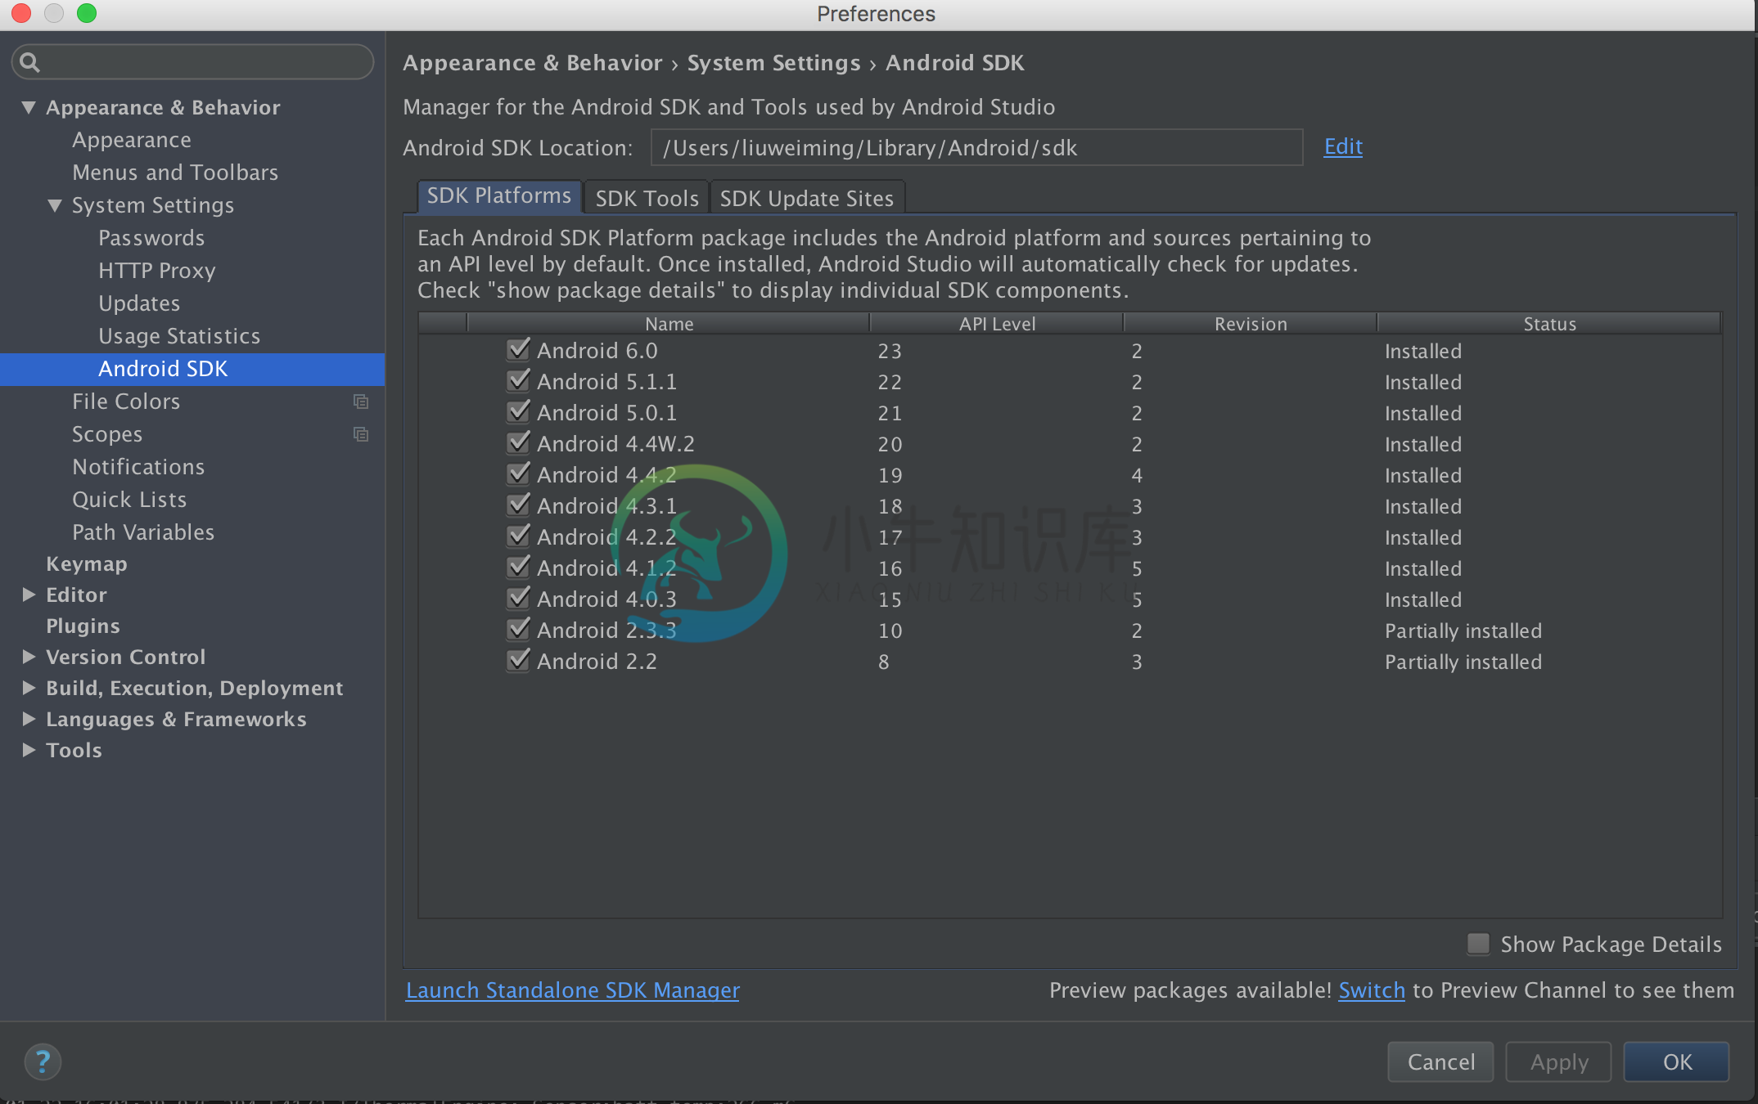Toggle the Android 2.2 checkbox
Viewport: 1758px width, 1104px height.
[x=518, y=661]
